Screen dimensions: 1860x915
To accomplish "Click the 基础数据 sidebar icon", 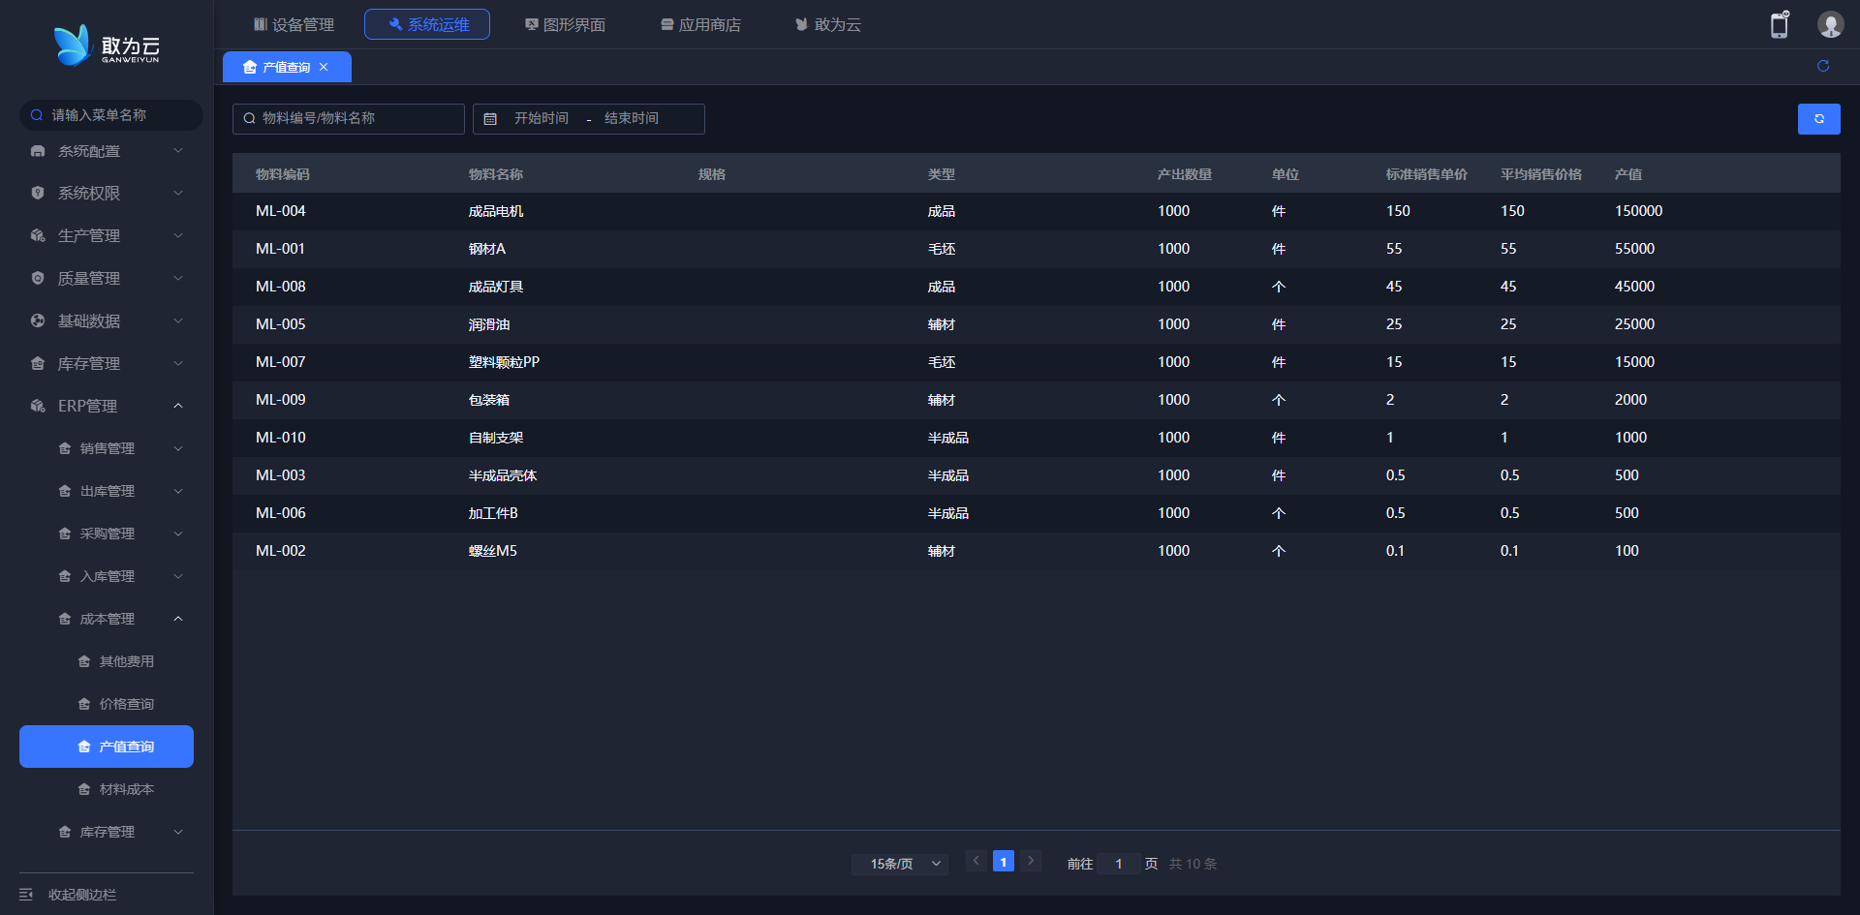I will click(x=38, y=320).
